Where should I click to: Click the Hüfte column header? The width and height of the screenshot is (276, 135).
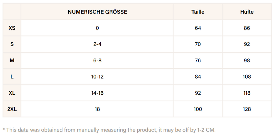247,12
